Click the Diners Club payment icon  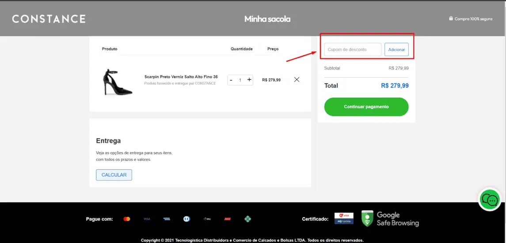click(x=186, y=219)
